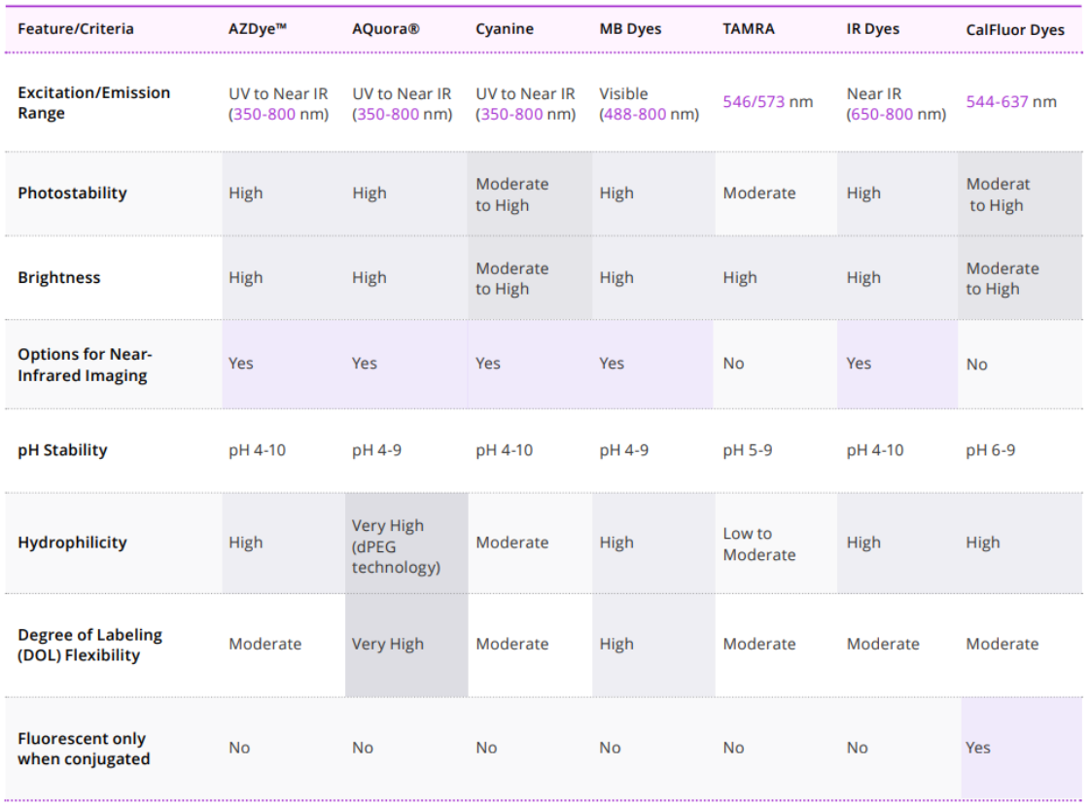Select IR Dyes' Photostability value High
The width and height of the screenshot is (1090, 807).
tap(863, 193)
